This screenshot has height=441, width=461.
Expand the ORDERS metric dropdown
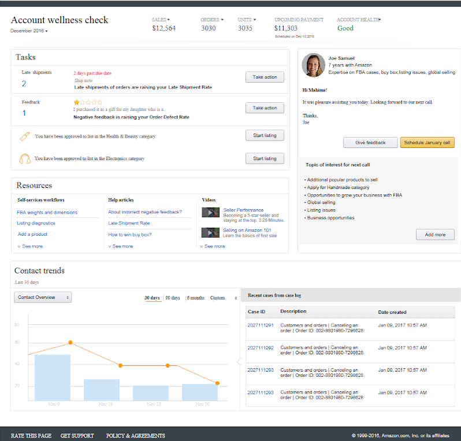tap(212, 20)
